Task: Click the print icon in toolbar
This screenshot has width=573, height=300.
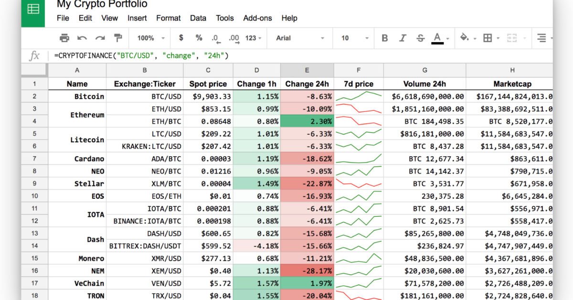Action: pos(64,38)
